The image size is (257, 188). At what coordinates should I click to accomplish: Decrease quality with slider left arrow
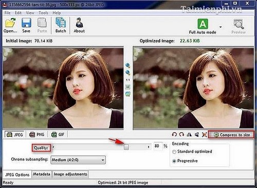coord(53,147)
